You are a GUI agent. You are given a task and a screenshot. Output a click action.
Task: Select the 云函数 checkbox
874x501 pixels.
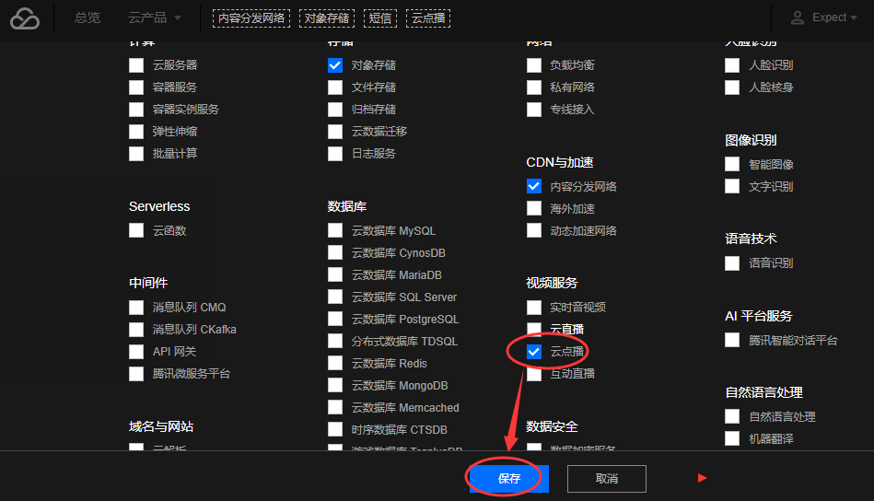[x=136, y=230]
